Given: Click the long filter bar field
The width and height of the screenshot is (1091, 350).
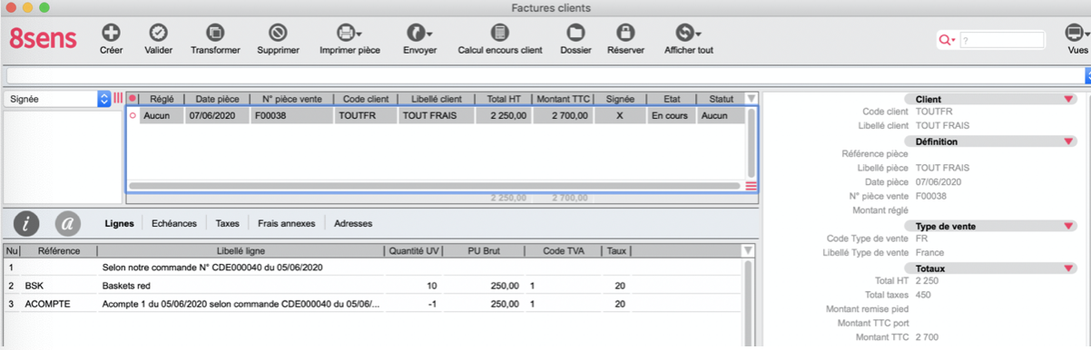Looking at the screenshot, I should (x=545, y=75).
